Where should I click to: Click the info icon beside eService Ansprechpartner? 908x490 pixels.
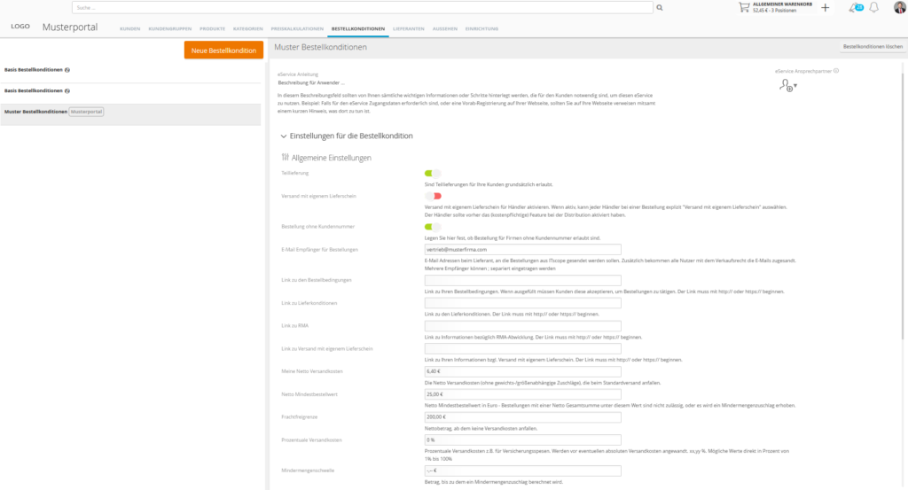[835, 71]
